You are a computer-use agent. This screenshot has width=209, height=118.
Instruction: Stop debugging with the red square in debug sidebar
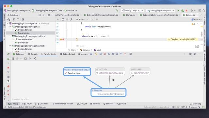click(x=8, y=68)
